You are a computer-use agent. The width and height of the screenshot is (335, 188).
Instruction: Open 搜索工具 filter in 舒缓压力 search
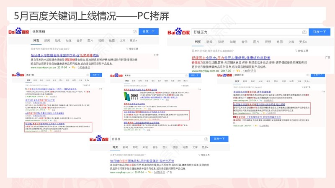(x=301, y=51)
